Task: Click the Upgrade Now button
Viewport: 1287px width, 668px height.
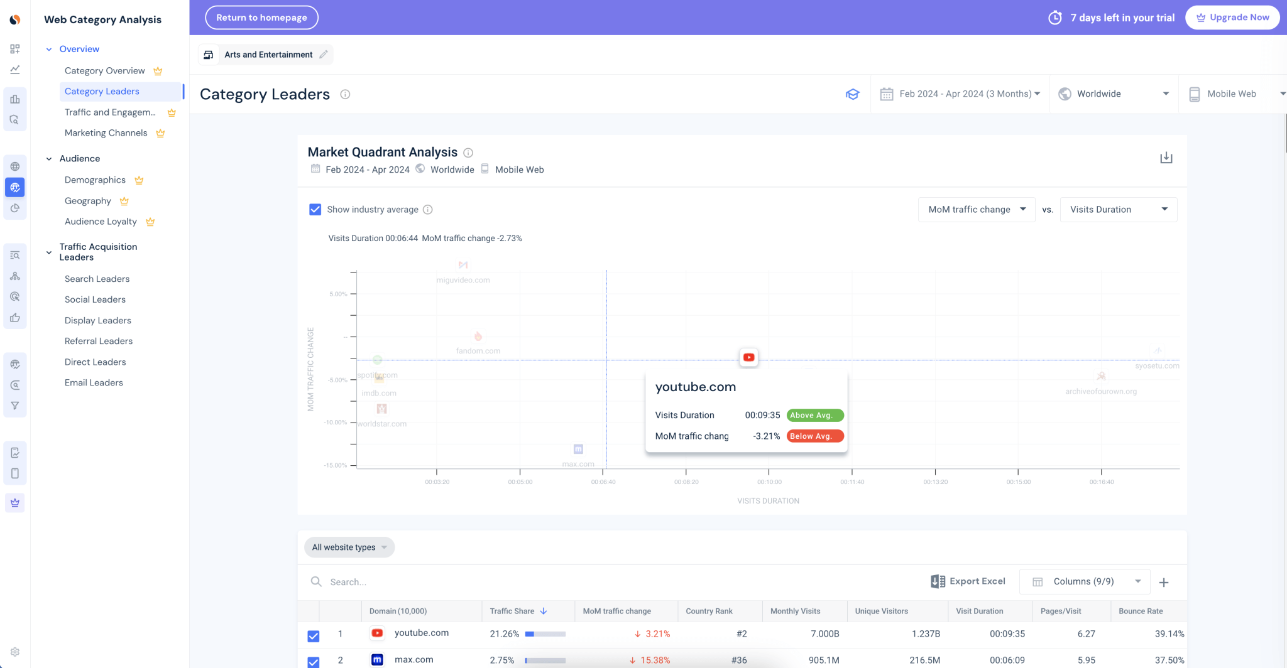Action: pos(1232,17)
